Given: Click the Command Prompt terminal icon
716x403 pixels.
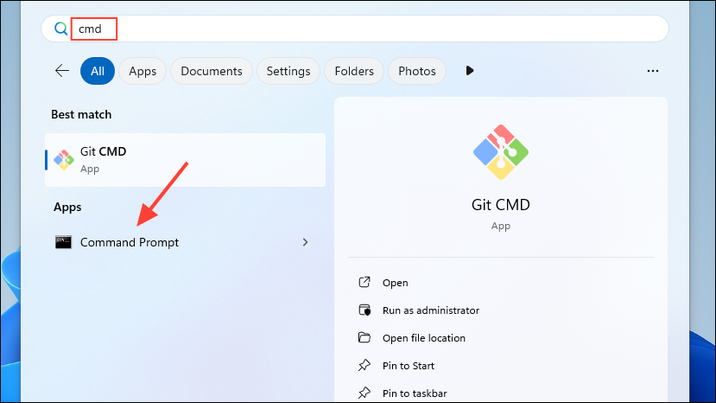Looking at the screenshot, I should click(63, 242).
